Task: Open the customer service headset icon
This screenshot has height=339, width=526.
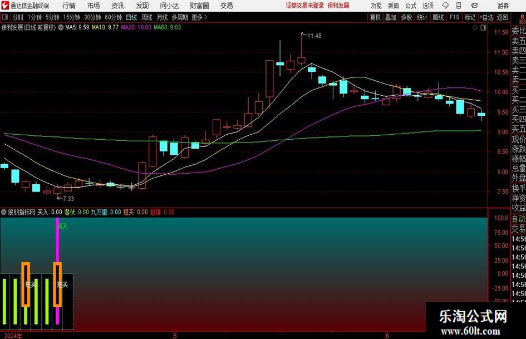Action: click(x=445, y=6)
